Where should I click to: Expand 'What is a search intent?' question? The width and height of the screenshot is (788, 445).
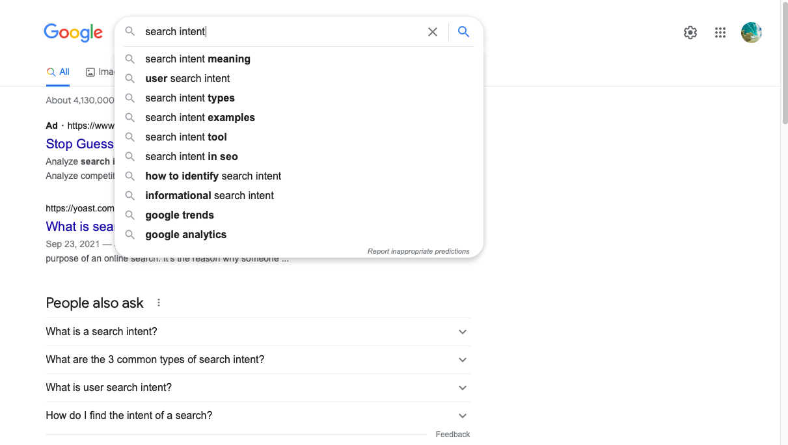coord(257,331)
